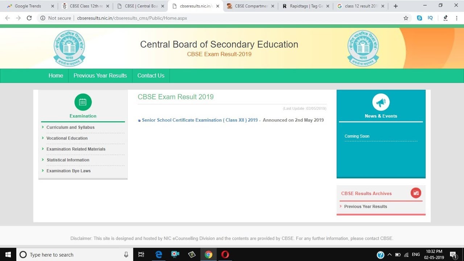The image size is (464, 261).
Task: Click the left CBSE logo emblem
Action: click(x=69, y=48)
